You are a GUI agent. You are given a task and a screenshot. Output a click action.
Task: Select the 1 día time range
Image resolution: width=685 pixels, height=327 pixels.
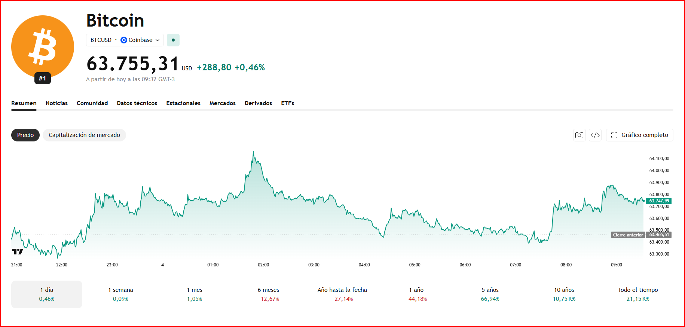[47, 294]
